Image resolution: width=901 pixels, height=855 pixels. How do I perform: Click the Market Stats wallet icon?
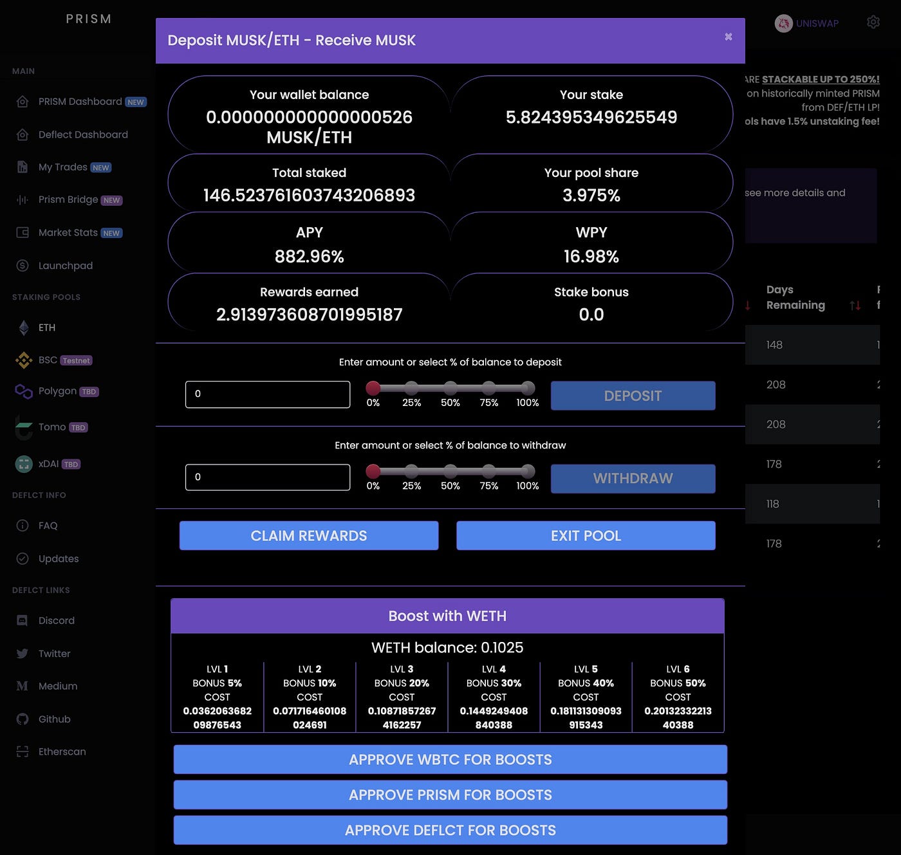pos(23,232)
